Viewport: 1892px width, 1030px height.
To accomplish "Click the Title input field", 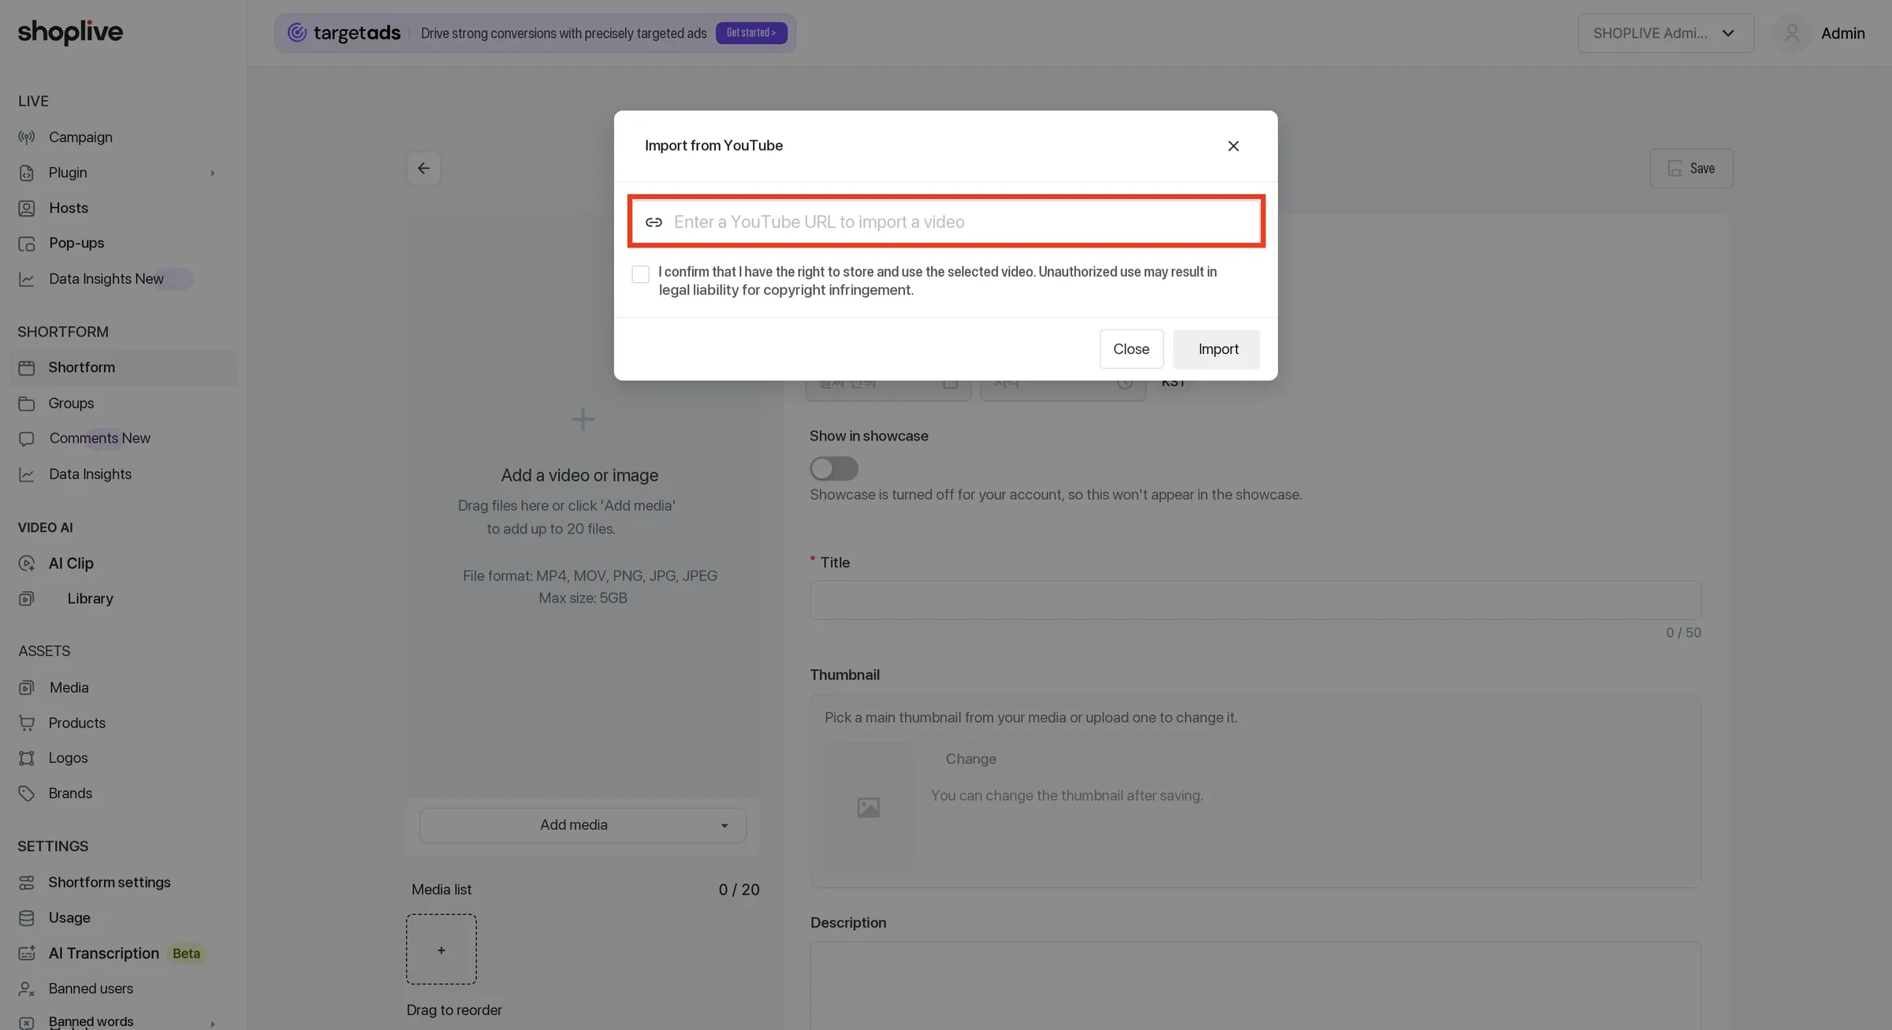I will click(x=1255, y=600).
